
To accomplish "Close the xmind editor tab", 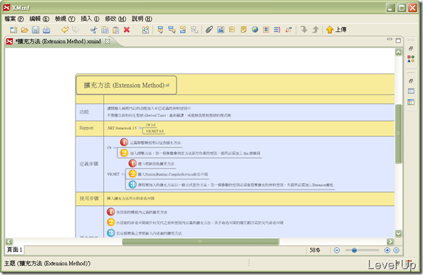I will [x=108, y=41].
